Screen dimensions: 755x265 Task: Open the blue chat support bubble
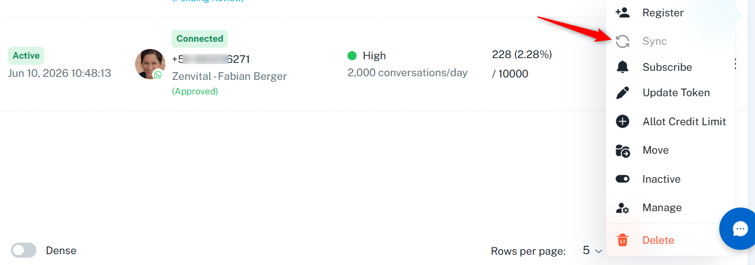(x=740, y=229)
